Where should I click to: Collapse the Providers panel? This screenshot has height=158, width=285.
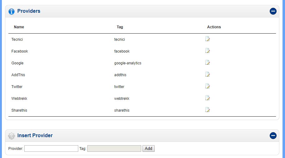coord(273,12)
